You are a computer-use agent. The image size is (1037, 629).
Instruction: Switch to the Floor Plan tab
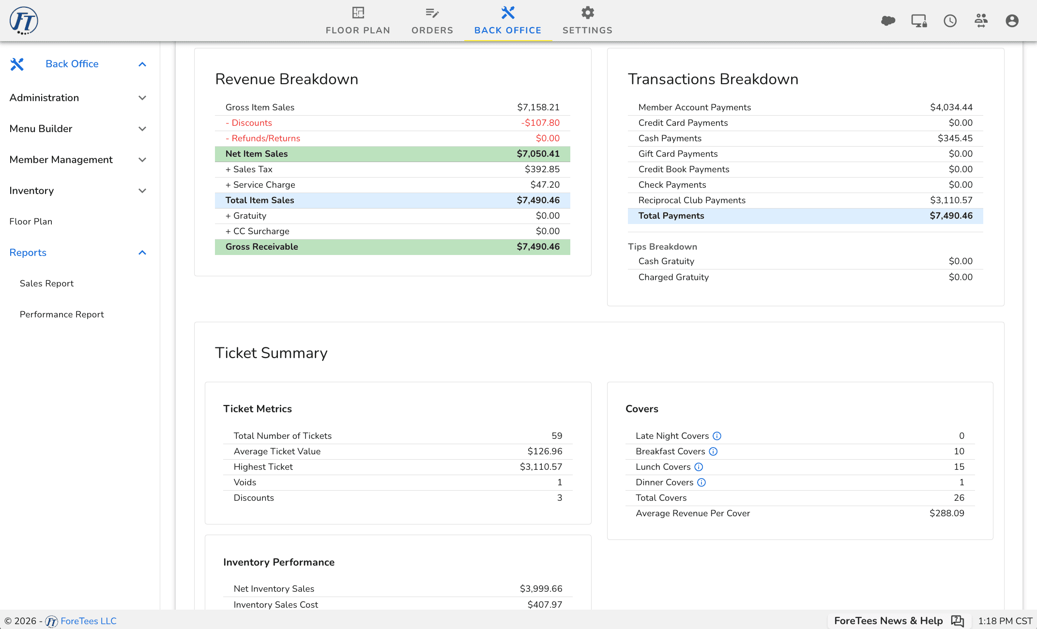358,21
